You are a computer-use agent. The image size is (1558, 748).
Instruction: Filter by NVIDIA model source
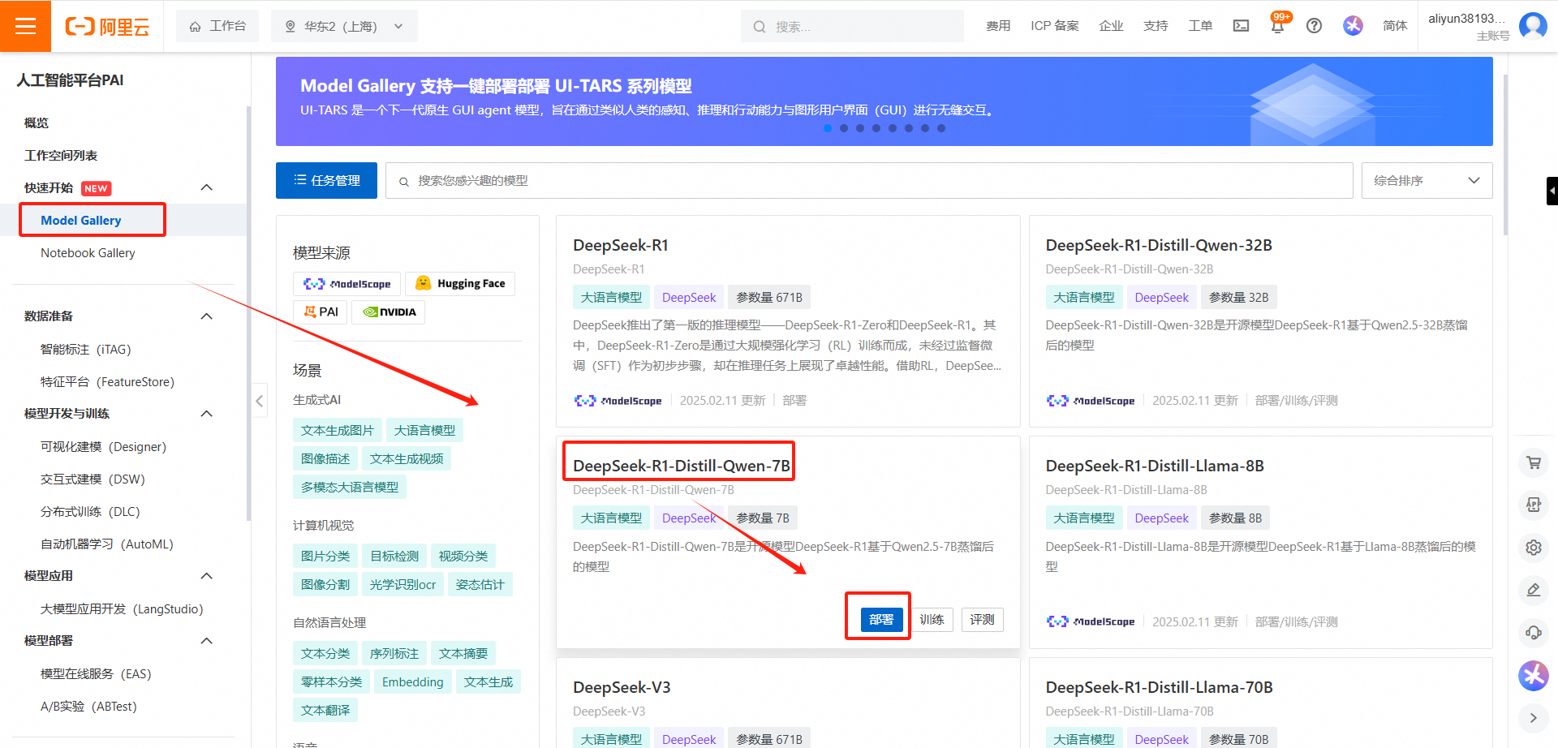(389, 312)
